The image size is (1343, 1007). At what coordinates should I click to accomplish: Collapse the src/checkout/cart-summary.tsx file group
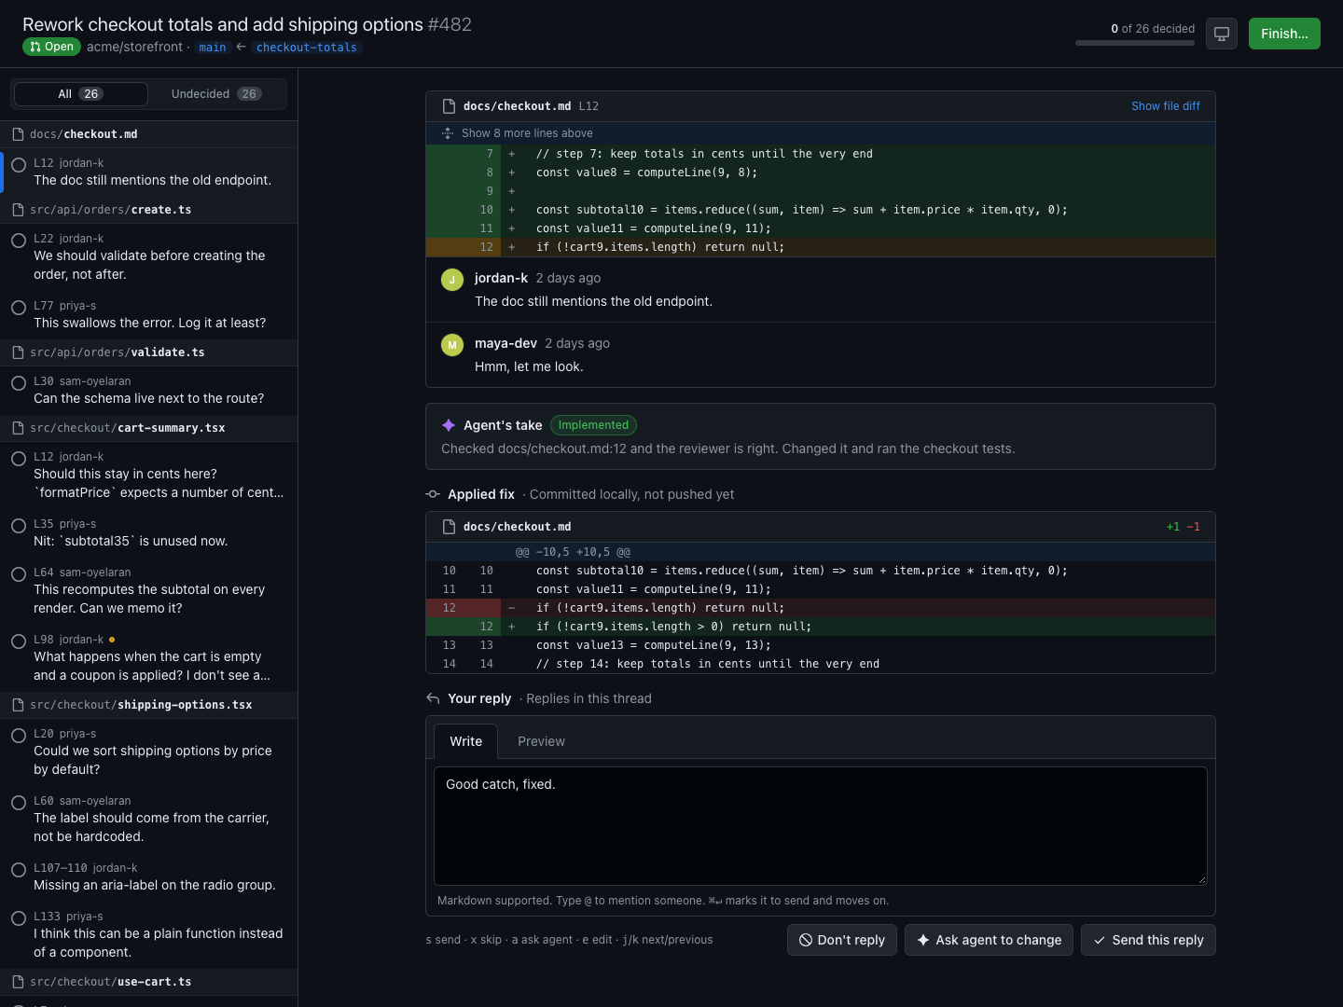(149, 428)
